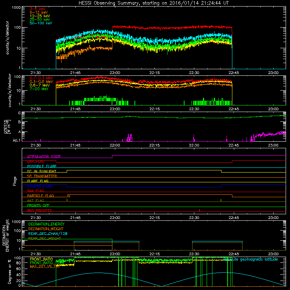Image resolution: width=290 pixels, height=290 pixels.
Task: Click counts/s/detector axis title of MeV panel
Action: click(10, 90)
